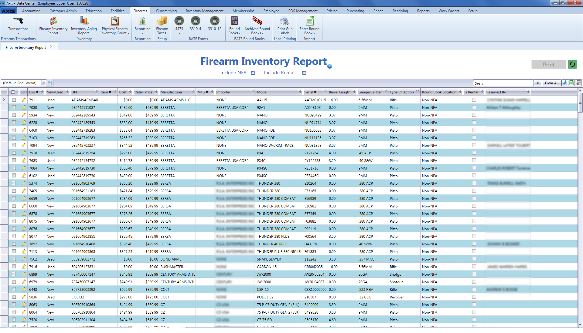Open filter on Model column
The width and height of the screenshot is (583, 333).
pos(300,92)
